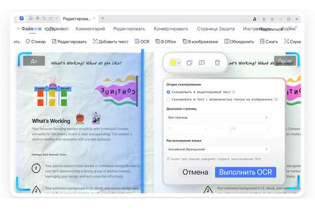
Task: Open the Все страницы page range dropdown
Action: point(218,117)
